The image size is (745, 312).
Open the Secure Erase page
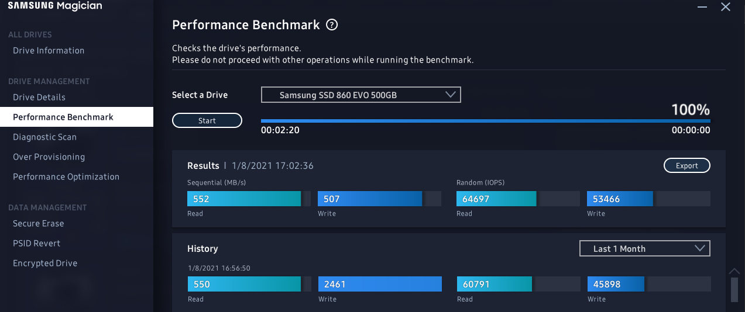(x=39, y=224)
